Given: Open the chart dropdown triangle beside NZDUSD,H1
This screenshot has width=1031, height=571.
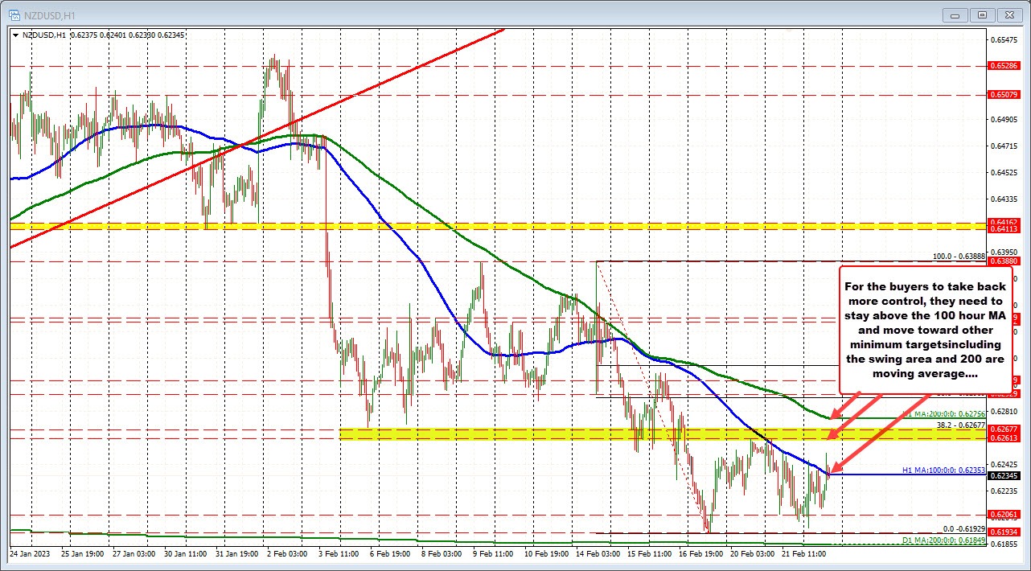Looking at the screenshot, I should 16,35.
